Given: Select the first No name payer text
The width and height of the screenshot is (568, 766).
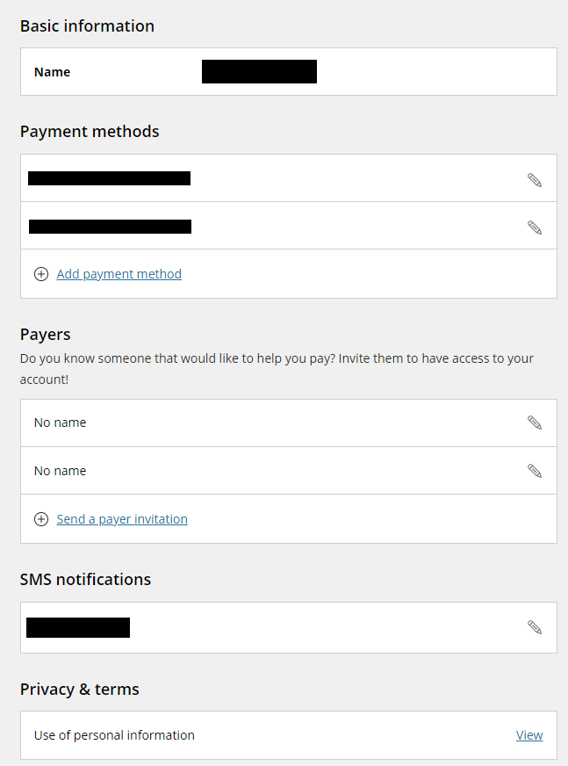Looking at the screenshot, I should (x=60, y=423).
